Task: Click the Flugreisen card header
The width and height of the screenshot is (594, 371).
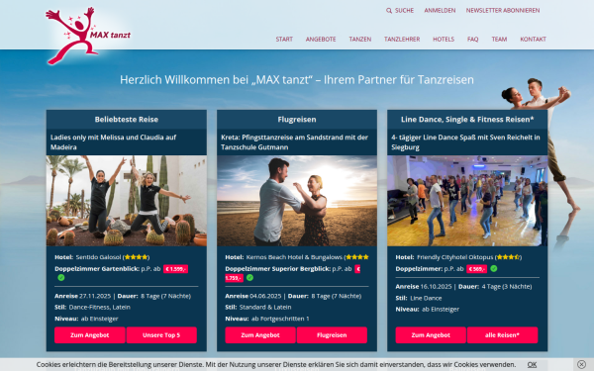Action: tap(297, 120)
